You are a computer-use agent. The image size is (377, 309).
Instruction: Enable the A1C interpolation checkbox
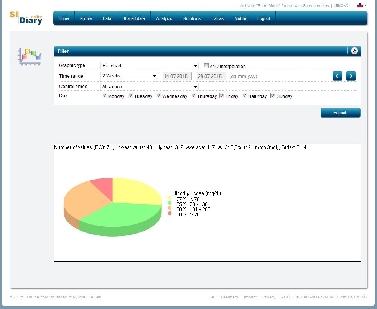206,66
